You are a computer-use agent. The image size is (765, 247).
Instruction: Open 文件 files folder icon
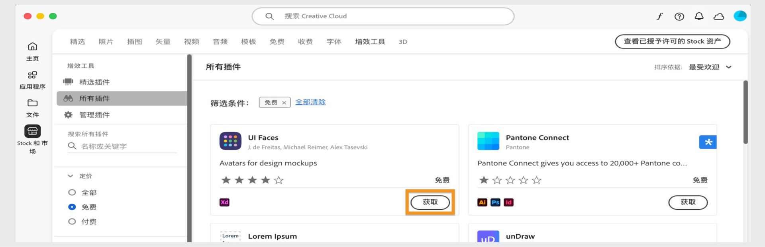[32, 103]
